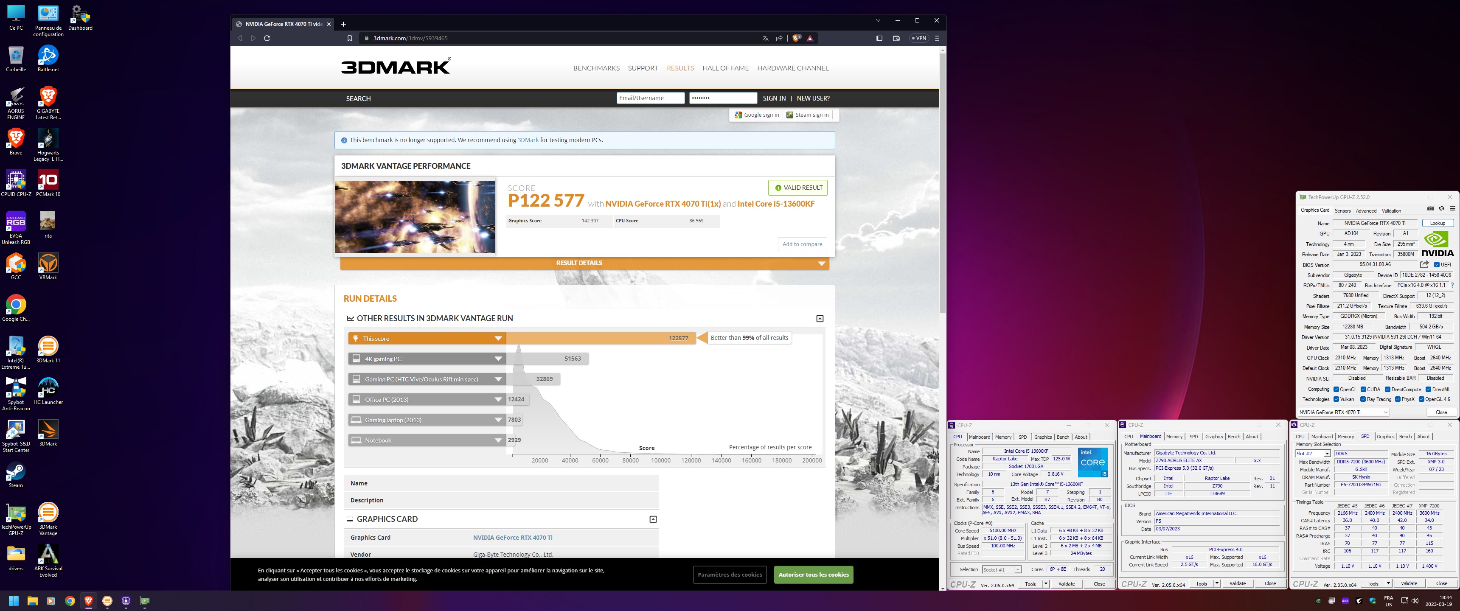1460x611 pixels.
Task: Collapse the GRAPHICS CARD section toggle
Action: point(653,519)
